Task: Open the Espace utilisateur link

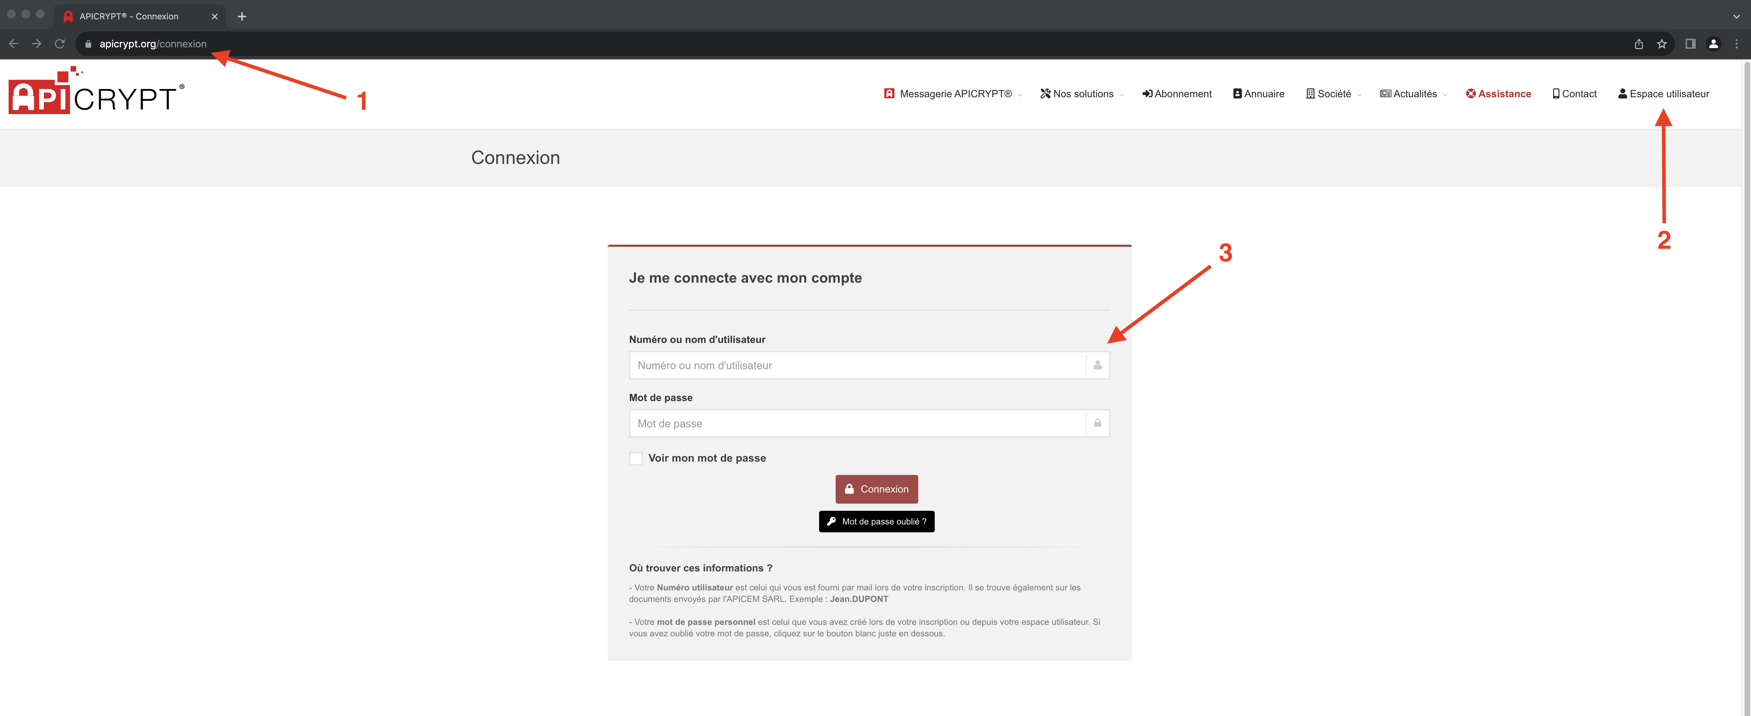Action: (1663, 94)
